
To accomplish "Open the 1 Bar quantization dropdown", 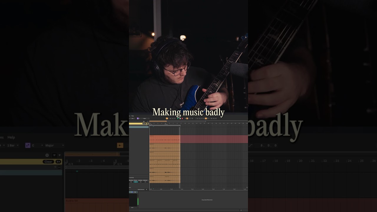I will [x=133, y=118].
